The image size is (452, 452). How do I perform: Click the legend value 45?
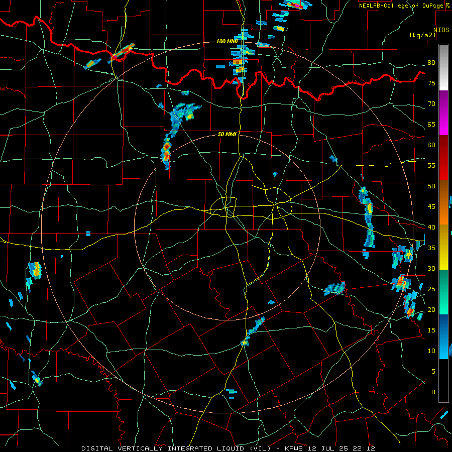pyautogui.click(x=431, y=207)
